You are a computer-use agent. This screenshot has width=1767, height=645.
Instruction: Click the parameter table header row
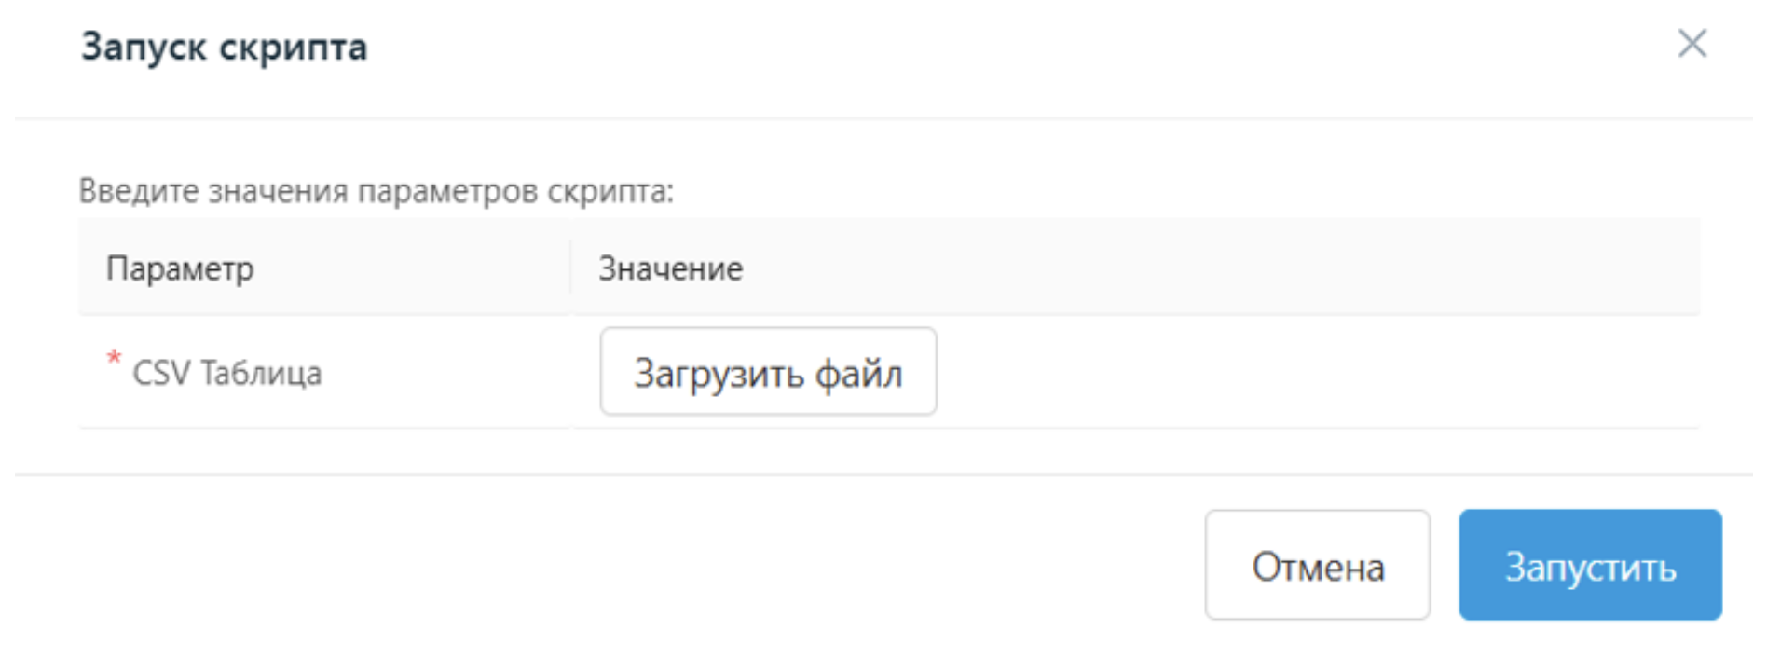coord(885,268)
